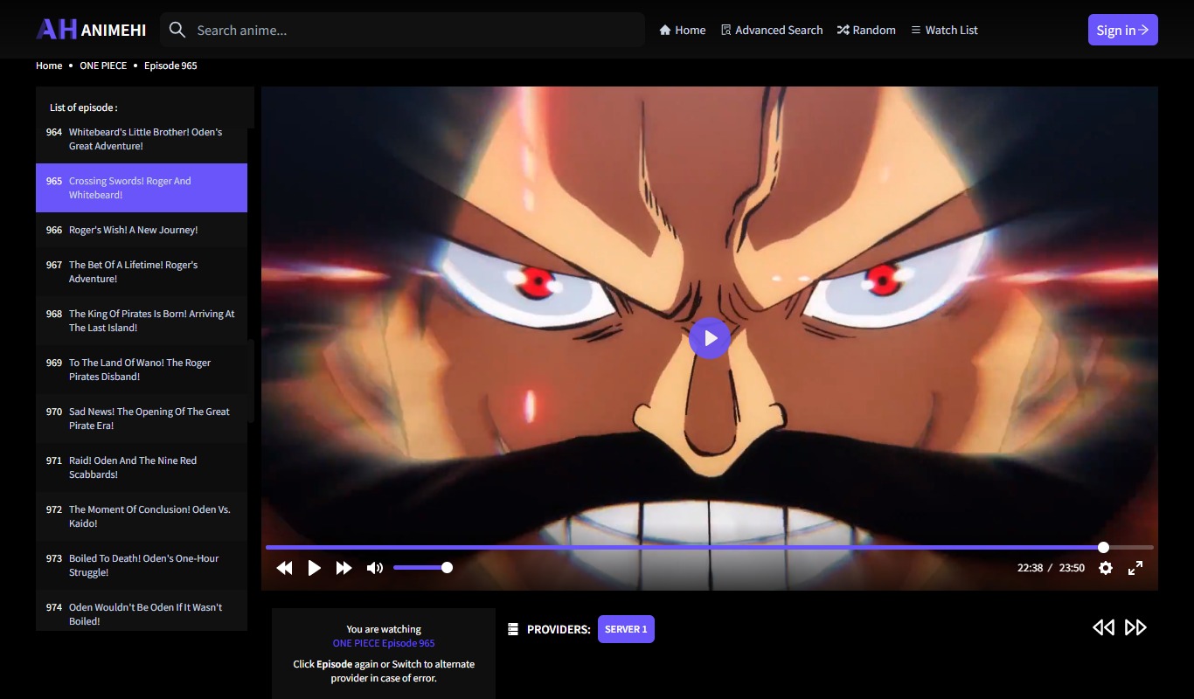Open the player settings gear
Viewport: 1194px width, 699px height.
[x=1106, y=568]
